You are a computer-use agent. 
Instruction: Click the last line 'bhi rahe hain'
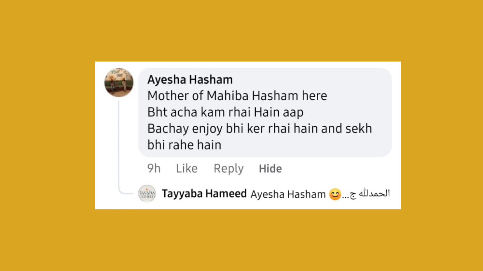(x=184, y=145)
